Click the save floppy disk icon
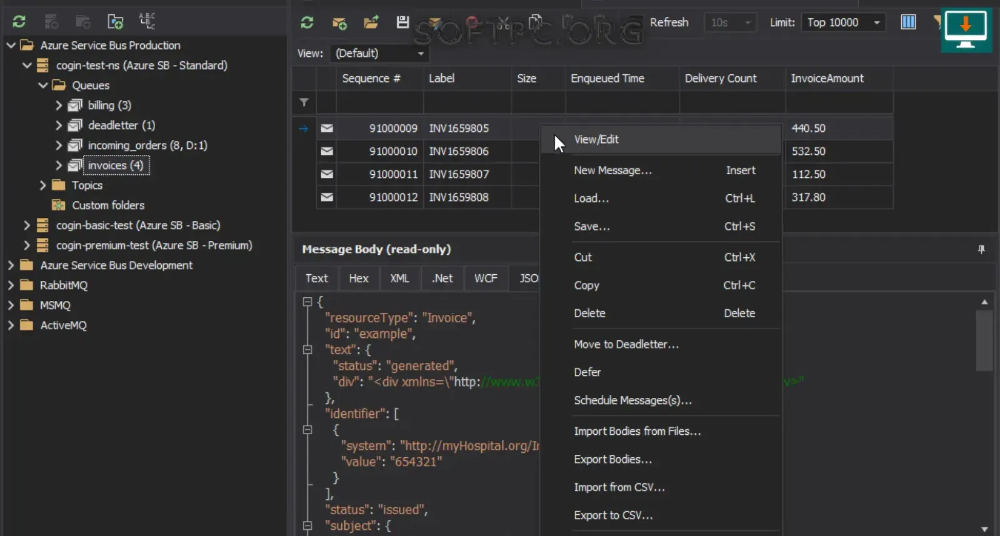The image size is (1000, 536). tap(402, 22)
